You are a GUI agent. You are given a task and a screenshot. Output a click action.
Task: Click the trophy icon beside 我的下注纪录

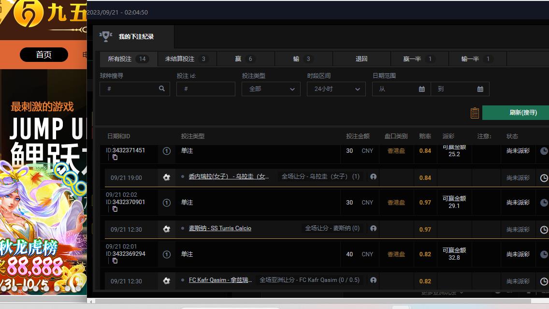(105, 36)
